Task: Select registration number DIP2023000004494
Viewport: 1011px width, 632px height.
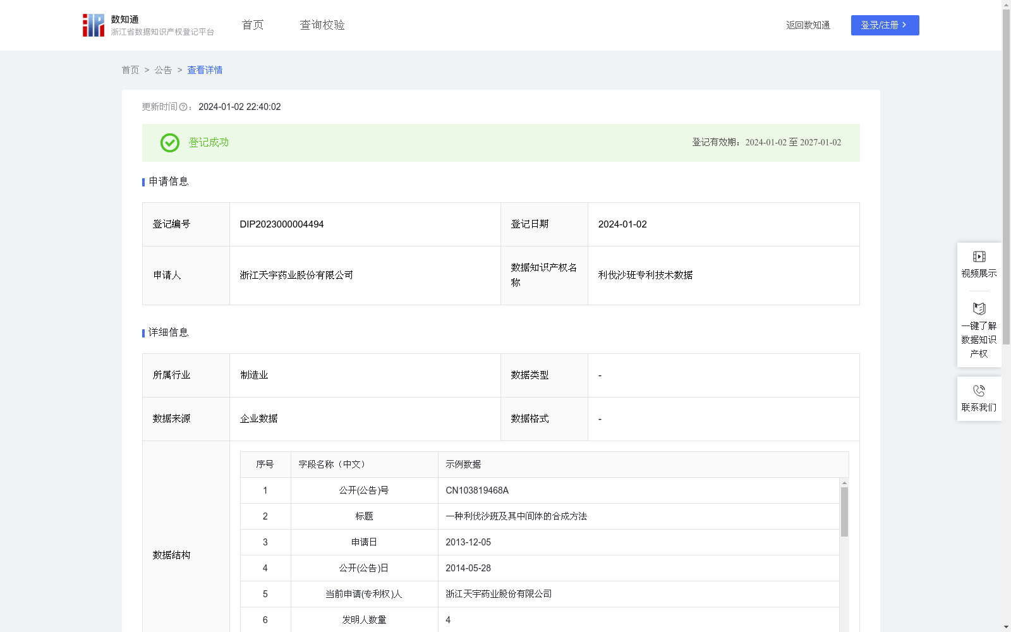Action: pos(282,224)
